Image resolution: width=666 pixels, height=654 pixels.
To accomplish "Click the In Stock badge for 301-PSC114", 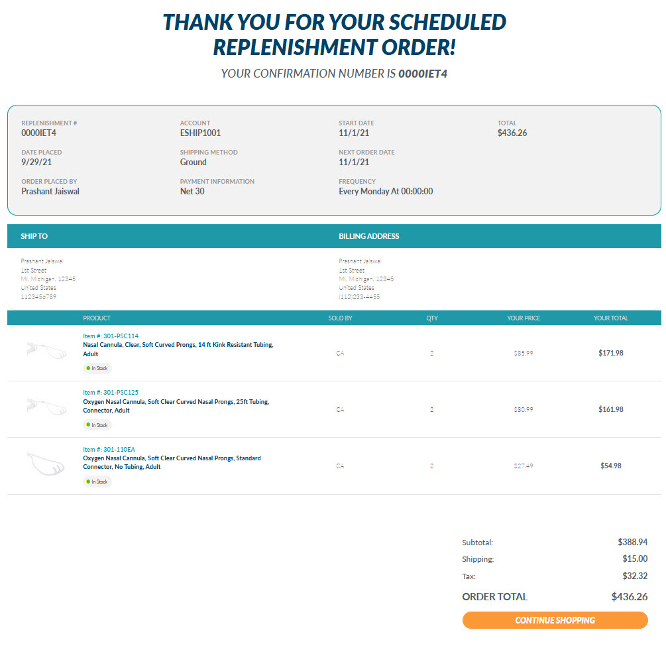I will coord(97,368).
